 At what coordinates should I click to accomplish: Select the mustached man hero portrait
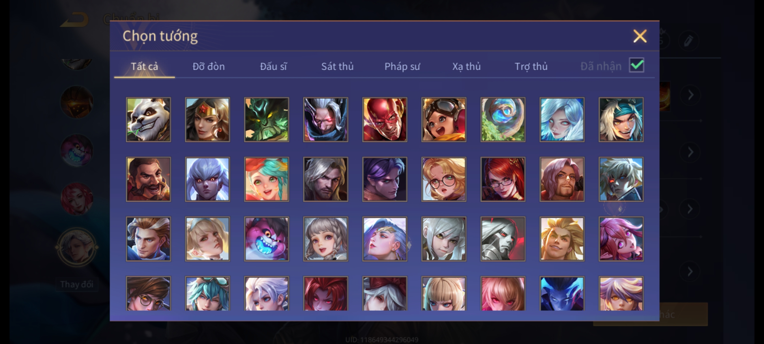click(148, 179)
